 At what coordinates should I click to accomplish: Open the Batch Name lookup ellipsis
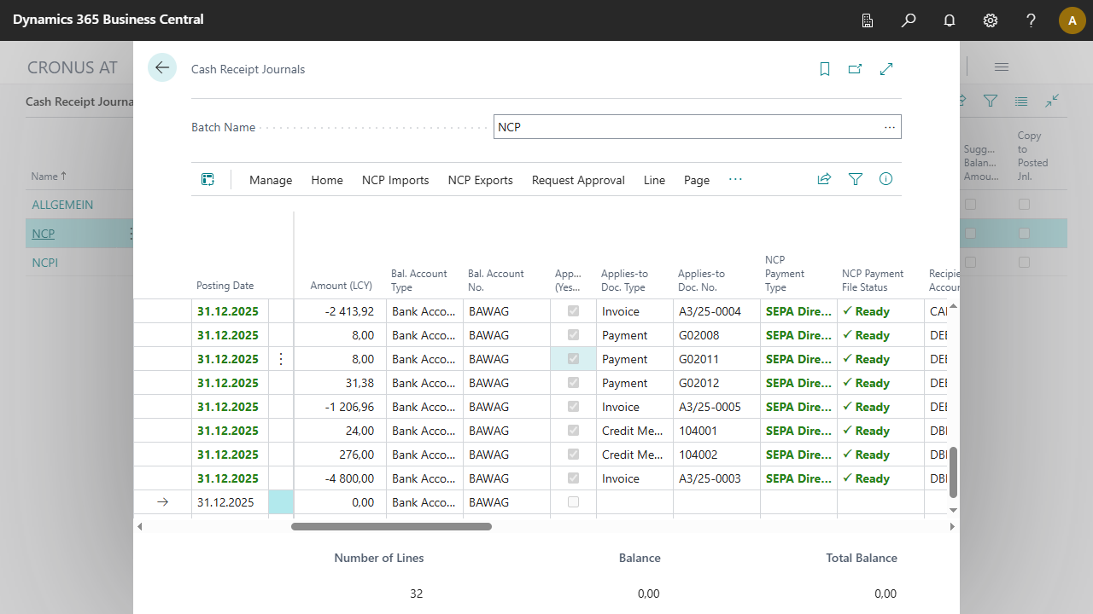click(x=890, y=127)
